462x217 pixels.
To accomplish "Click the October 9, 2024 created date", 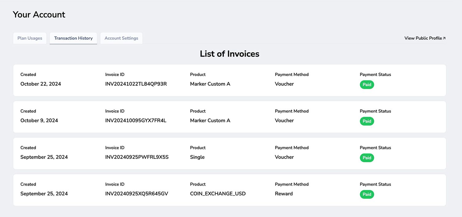I will 39,121.
